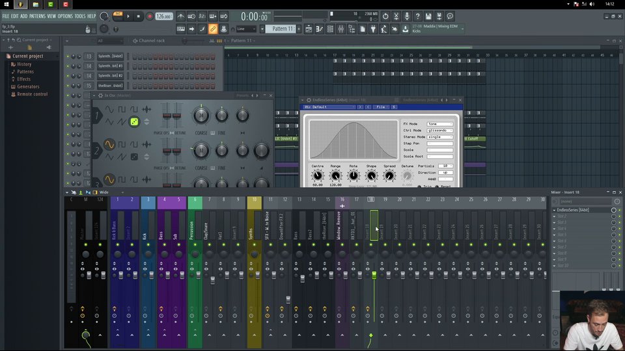Open the EndlessSeries Default preset dropdown

[329, 107]
